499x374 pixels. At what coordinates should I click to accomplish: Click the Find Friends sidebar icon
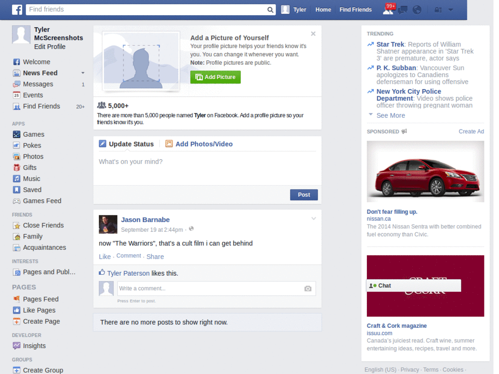click(17, 106)
